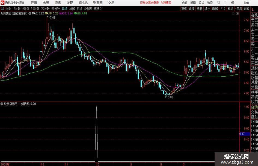
Task: Toggle the side panel icon near chart corner
Action: click(237, 14)
